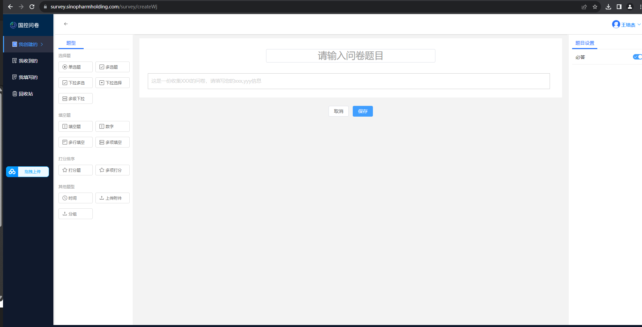Expand the 王培杰 user dropdown arrow

coord(639,25)
